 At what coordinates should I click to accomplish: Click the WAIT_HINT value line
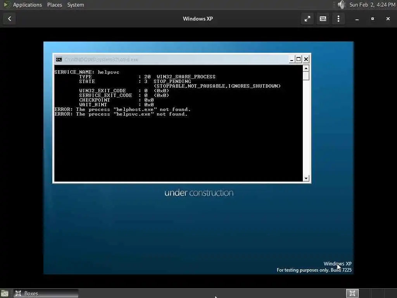(116, 105)
